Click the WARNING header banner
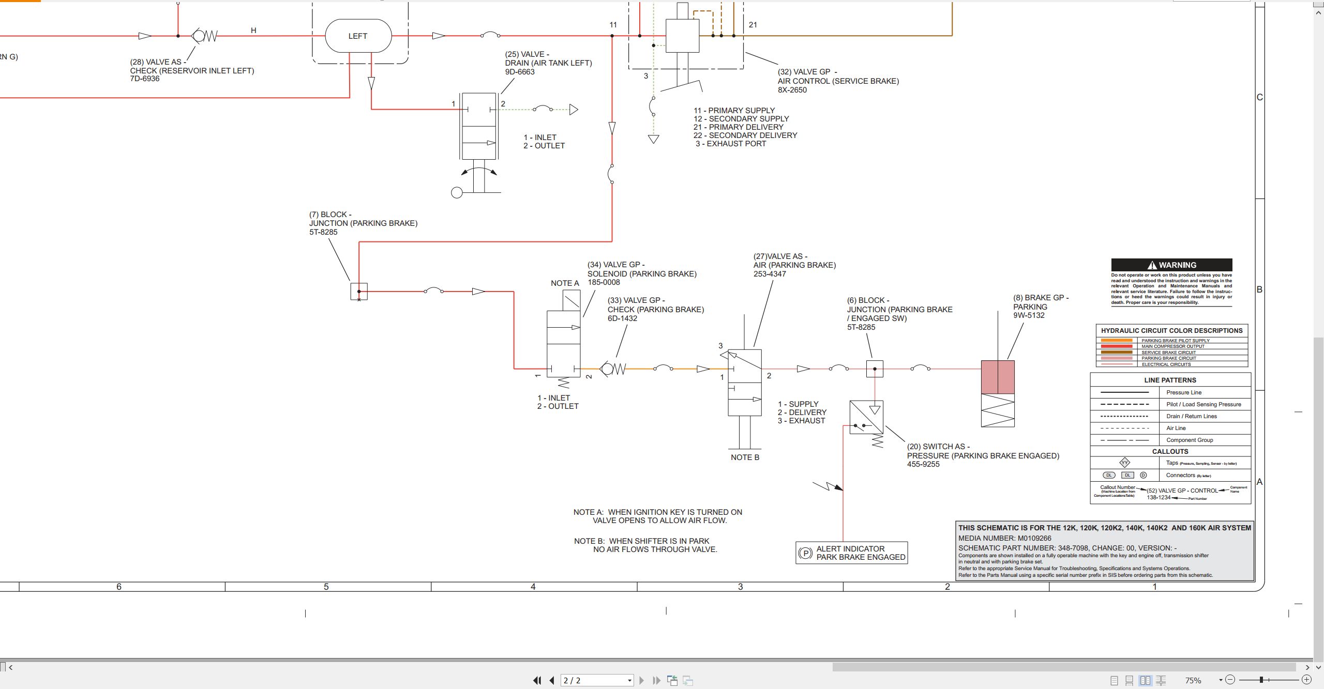Image resolution: width=1324 pixels, height=689 pixels. pyautogui.click(x=1171, y=265)
